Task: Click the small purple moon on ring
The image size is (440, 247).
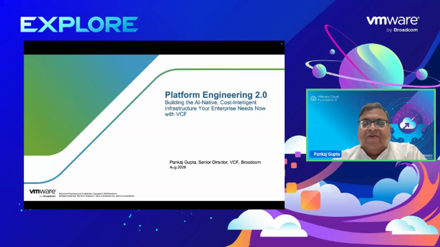Action: tap(319, 71)
